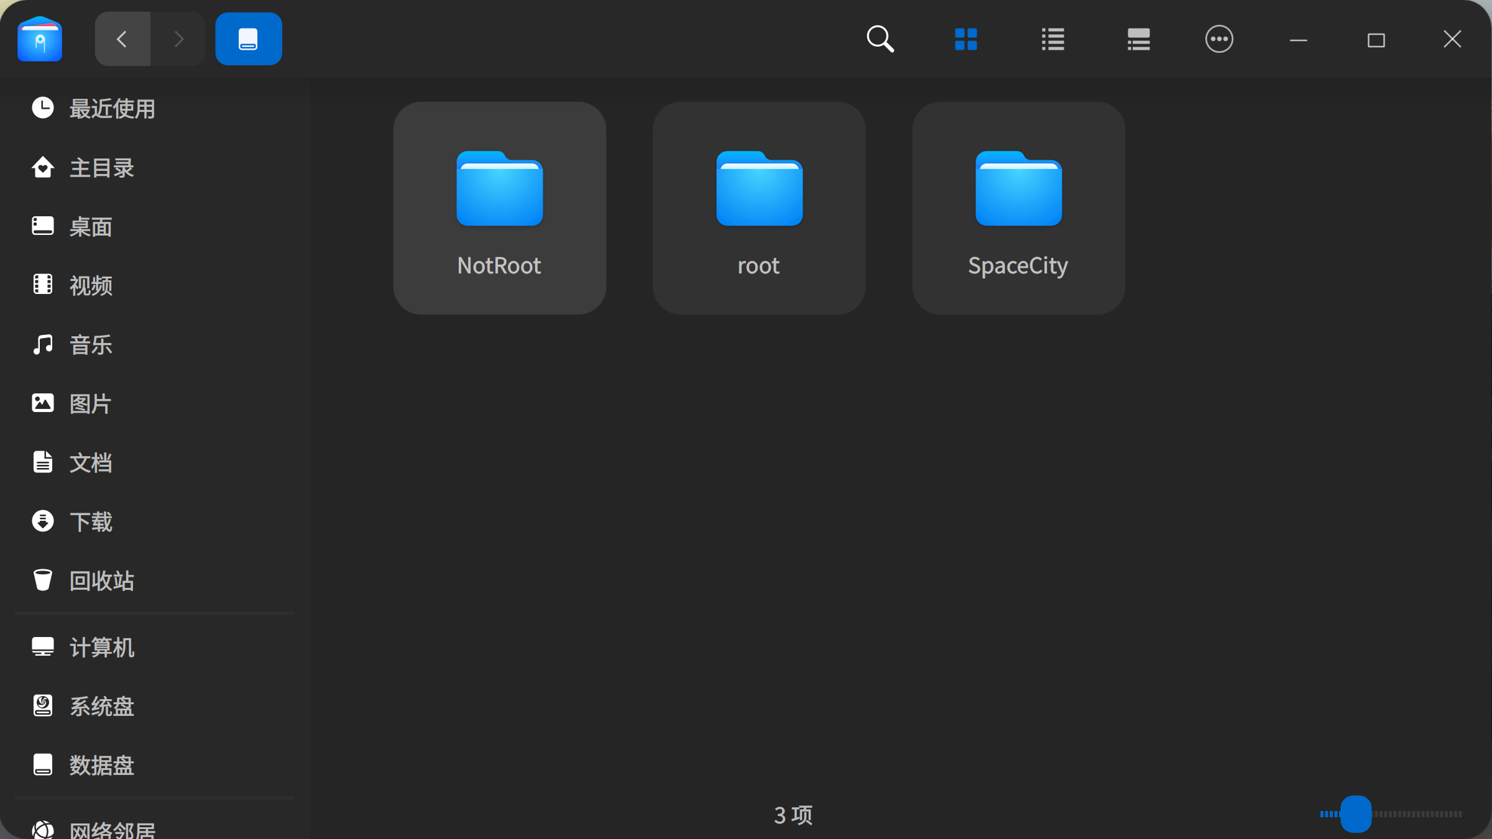This screenshot has width=1492, height=839.
Task: Open 回收站 trash
Action: [x=154, y=581]
